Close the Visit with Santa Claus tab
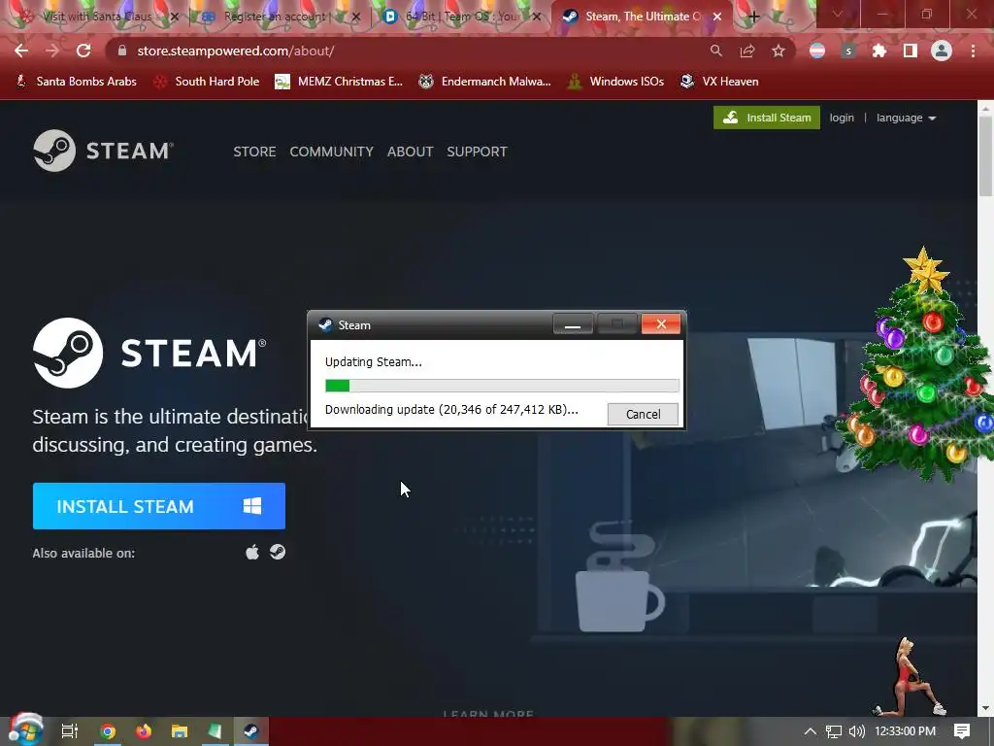The height and width of the screenshot is (746, 994). [175, 17]
